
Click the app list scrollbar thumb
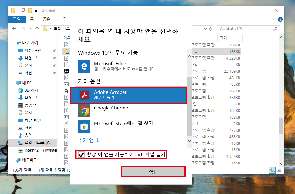click(x=189, y=106)
